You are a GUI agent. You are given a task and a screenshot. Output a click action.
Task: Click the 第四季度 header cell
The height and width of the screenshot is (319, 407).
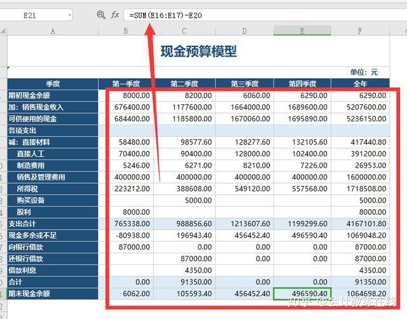303,84
